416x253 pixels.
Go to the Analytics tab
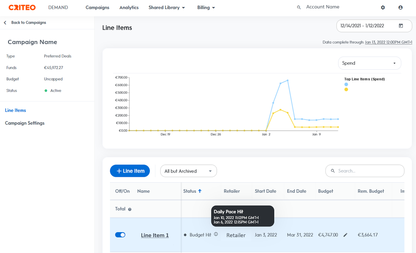click(x=129, y=7)
